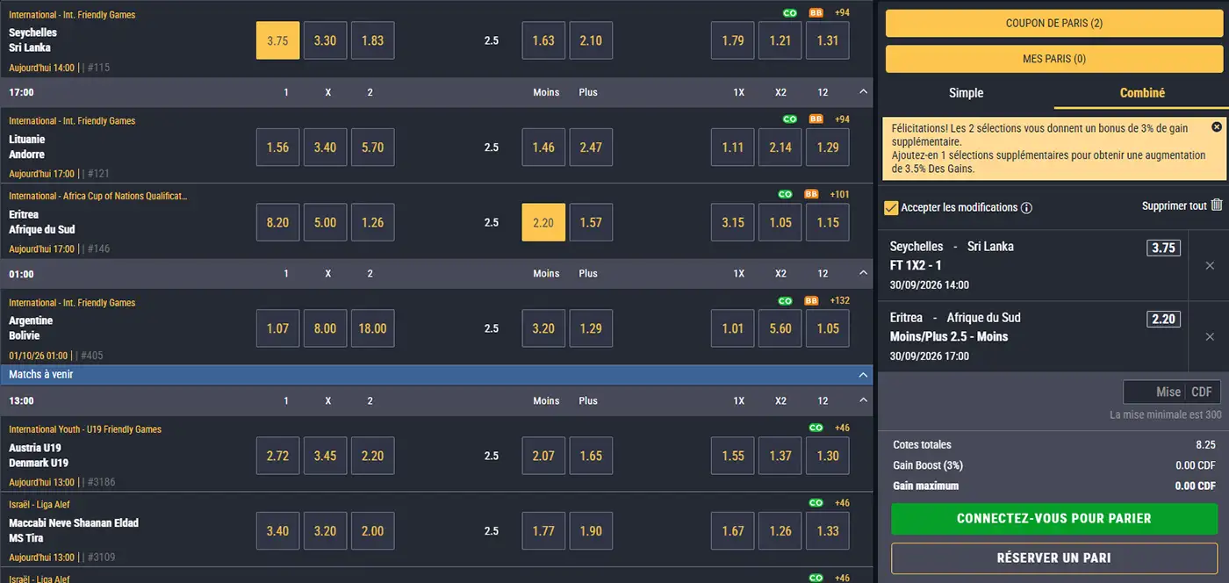Click Supprimer tout link
The image size is (1229, 583).
coord(1174,205)
